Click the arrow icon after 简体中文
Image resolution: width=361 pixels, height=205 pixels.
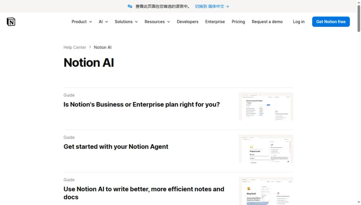coord(227,6)
